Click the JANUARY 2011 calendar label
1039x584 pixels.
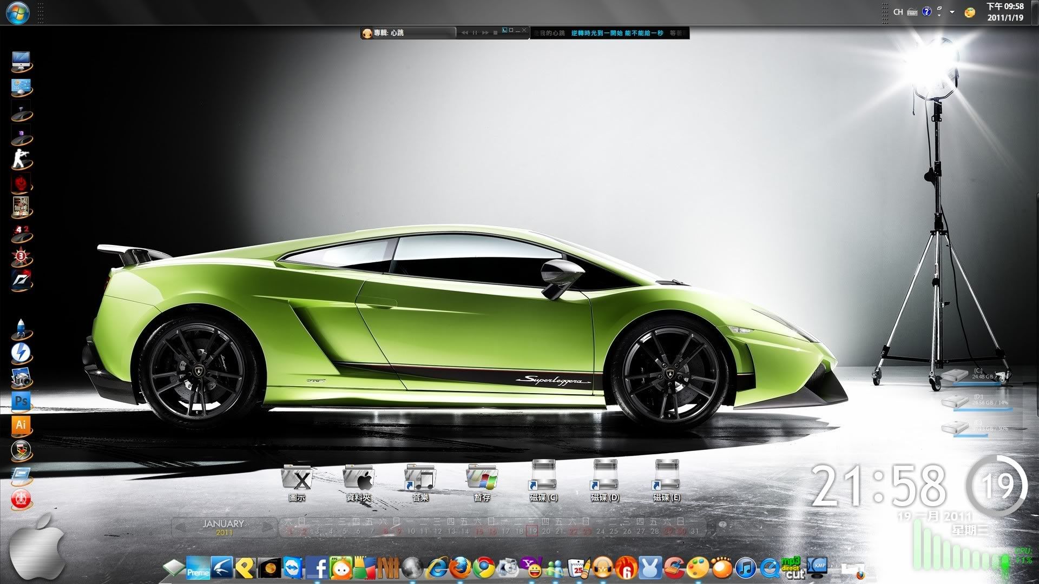click(x=223, y=527)
